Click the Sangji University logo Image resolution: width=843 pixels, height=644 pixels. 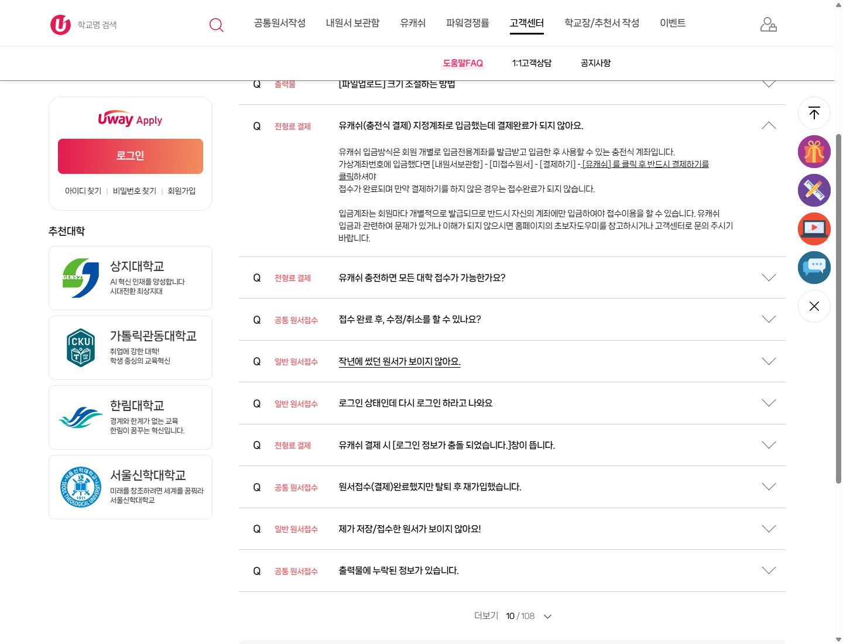[81, 278]
